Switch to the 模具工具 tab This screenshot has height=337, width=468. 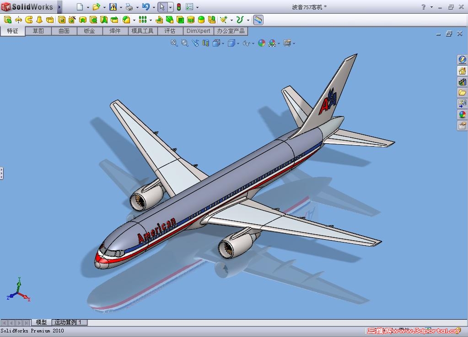coord(143,31)
